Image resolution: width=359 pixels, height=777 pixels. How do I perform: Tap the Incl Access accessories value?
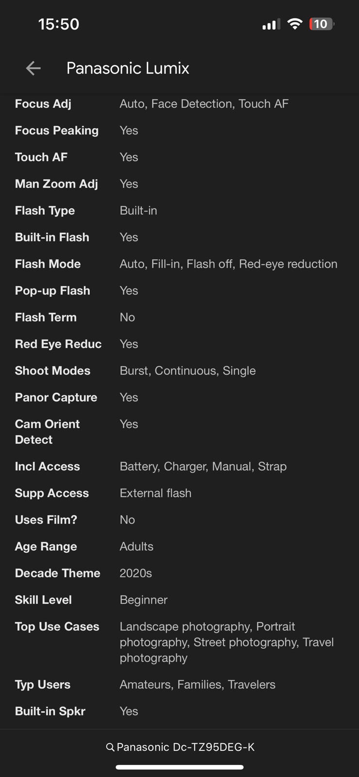tap(203, 467)
